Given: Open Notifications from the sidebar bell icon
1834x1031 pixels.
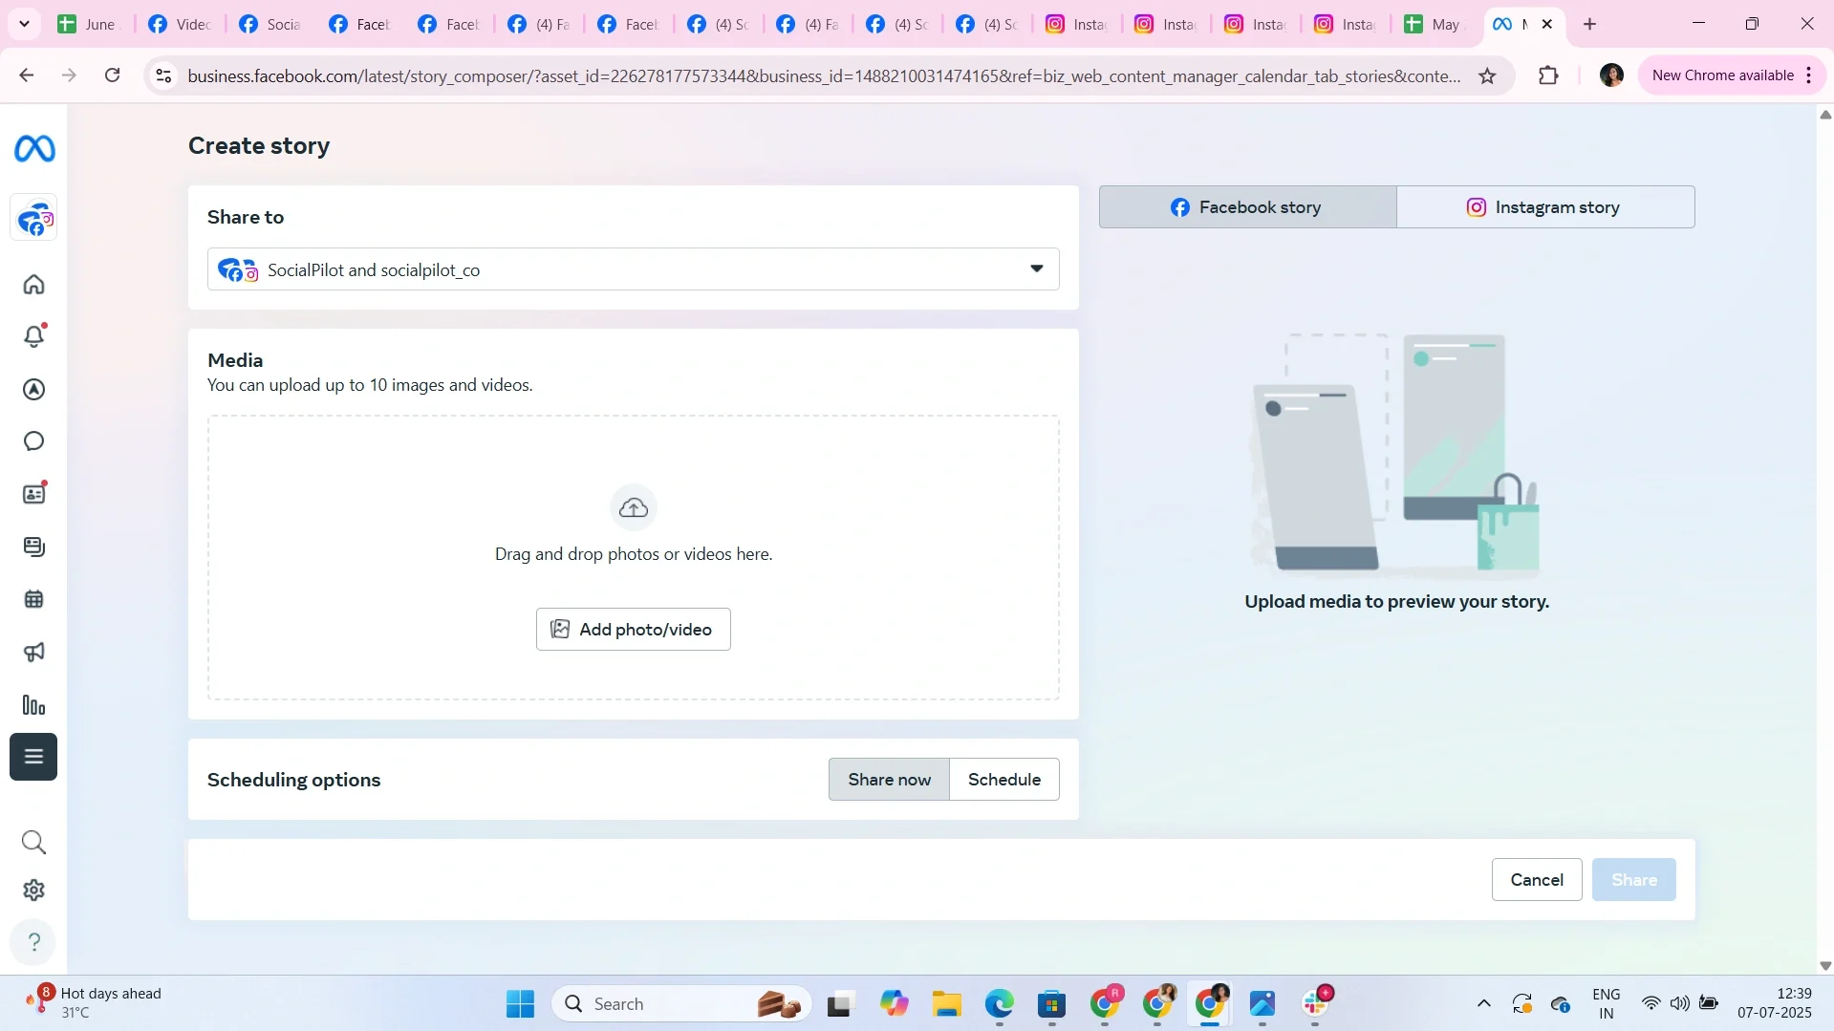Looking at the screenshot, I should coord(33,336).
